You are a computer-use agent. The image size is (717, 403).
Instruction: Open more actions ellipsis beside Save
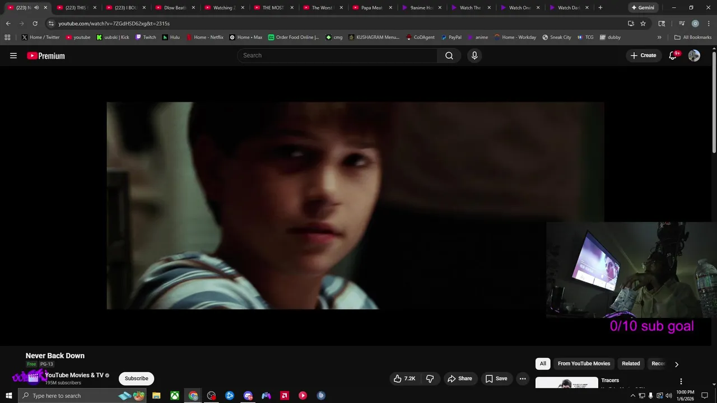(523, 378)
